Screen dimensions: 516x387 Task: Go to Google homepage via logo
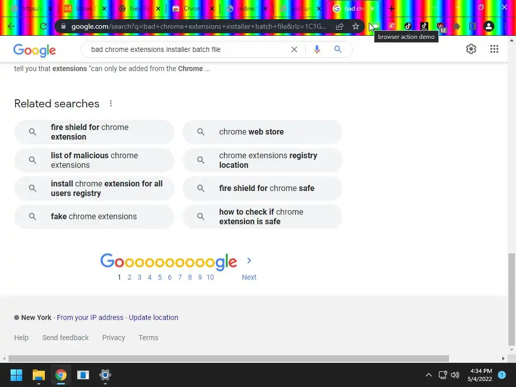(35, 50)
